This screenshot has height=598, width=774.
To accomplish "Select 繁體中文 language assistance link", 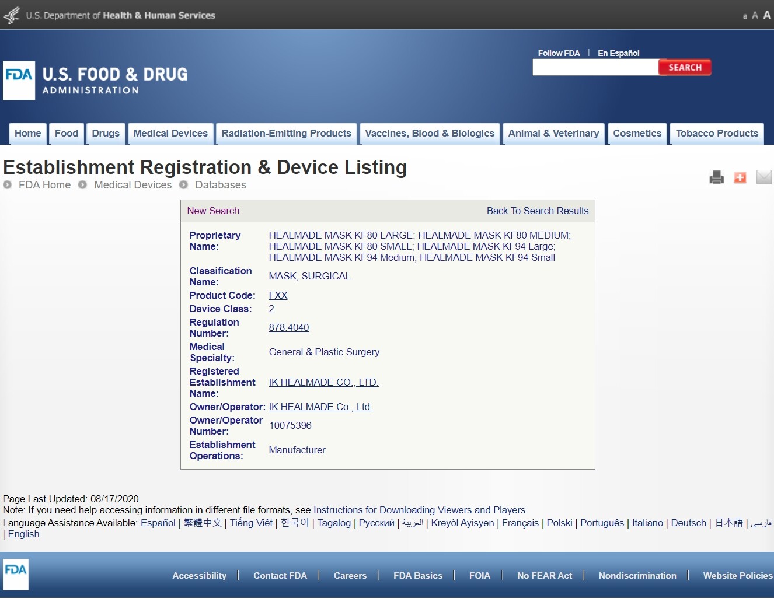I will [x=203, y=523].
